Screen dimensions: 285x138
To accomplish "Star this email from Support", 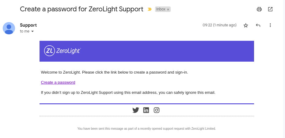I will (x=246, y=25).
